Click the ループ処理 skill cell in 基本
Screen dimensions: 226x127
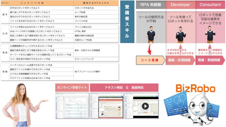pyautogui.click(x=96, y=12)
